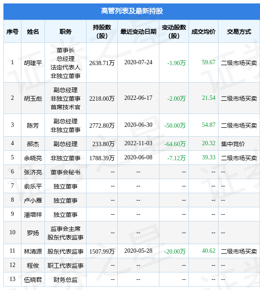Viewport: 260px width, 290px height.
Task: Click the average price 40.62
Action: pyautogui.click(x=209, y=251)
